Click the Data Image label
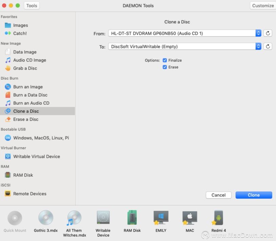The height and width of the screenshot is (241, 276). [25, 52]
